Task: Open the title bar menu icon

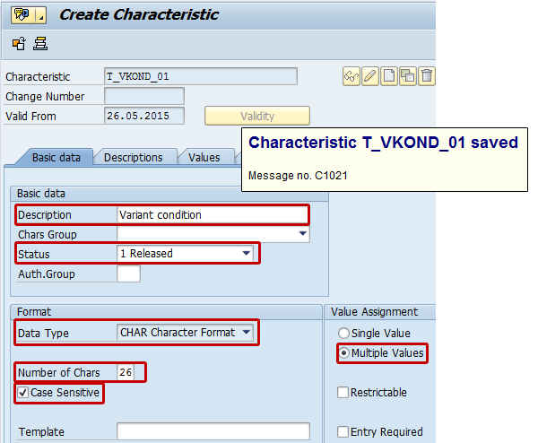Action: (22, 15)
